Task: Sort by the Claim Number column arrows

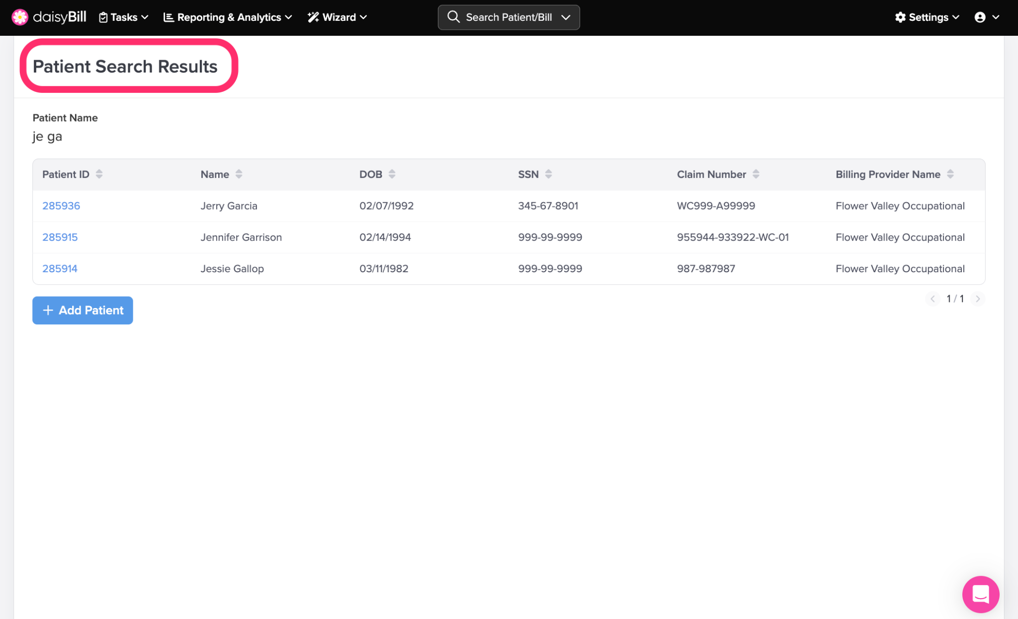Action: pyautogui.click(x=756, y=174)
